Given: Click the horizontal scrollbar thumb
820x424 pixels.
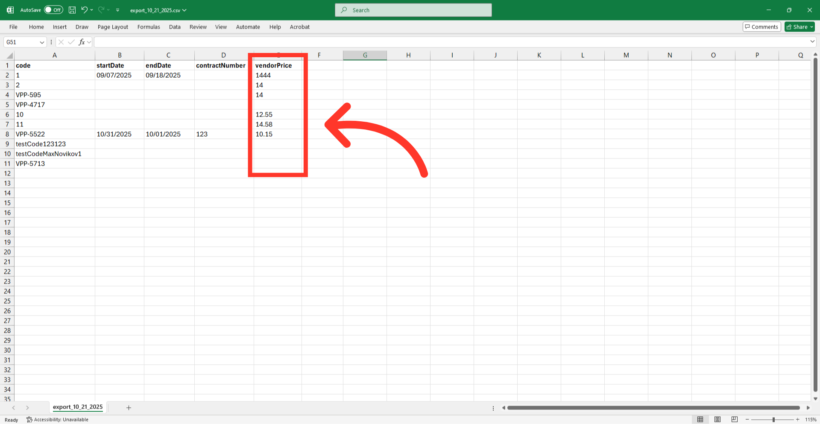Looking at the screenshot, I should 653,408.
